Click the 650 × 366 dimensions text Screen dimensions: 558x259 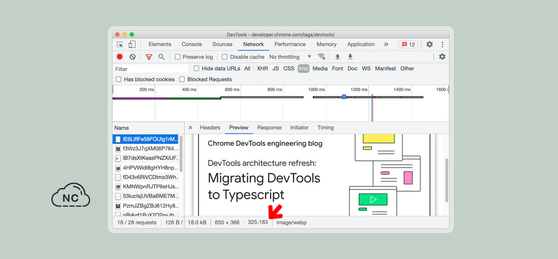(227, 222)
